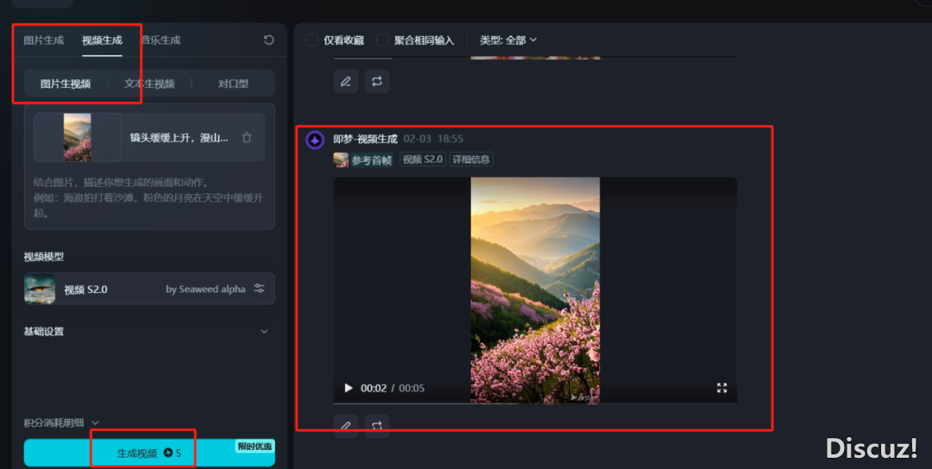Click the uploaded mountain image thumbnail
This screenshot has width=932, height=469.
point(78,137)
